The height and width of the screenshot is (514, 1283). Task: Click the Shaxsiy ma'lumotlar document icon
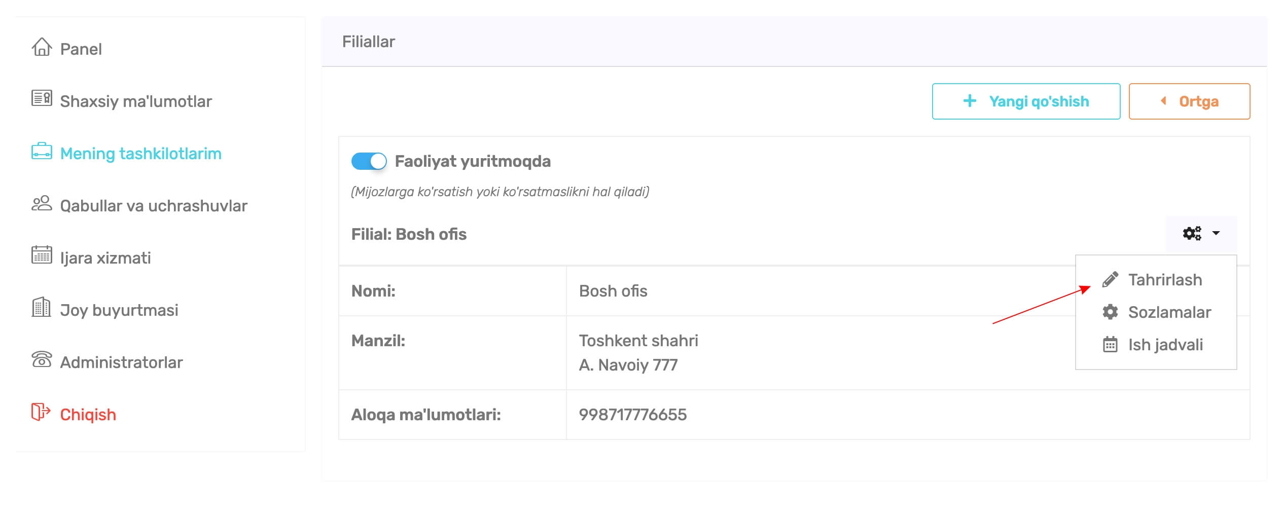coord(43,100)
